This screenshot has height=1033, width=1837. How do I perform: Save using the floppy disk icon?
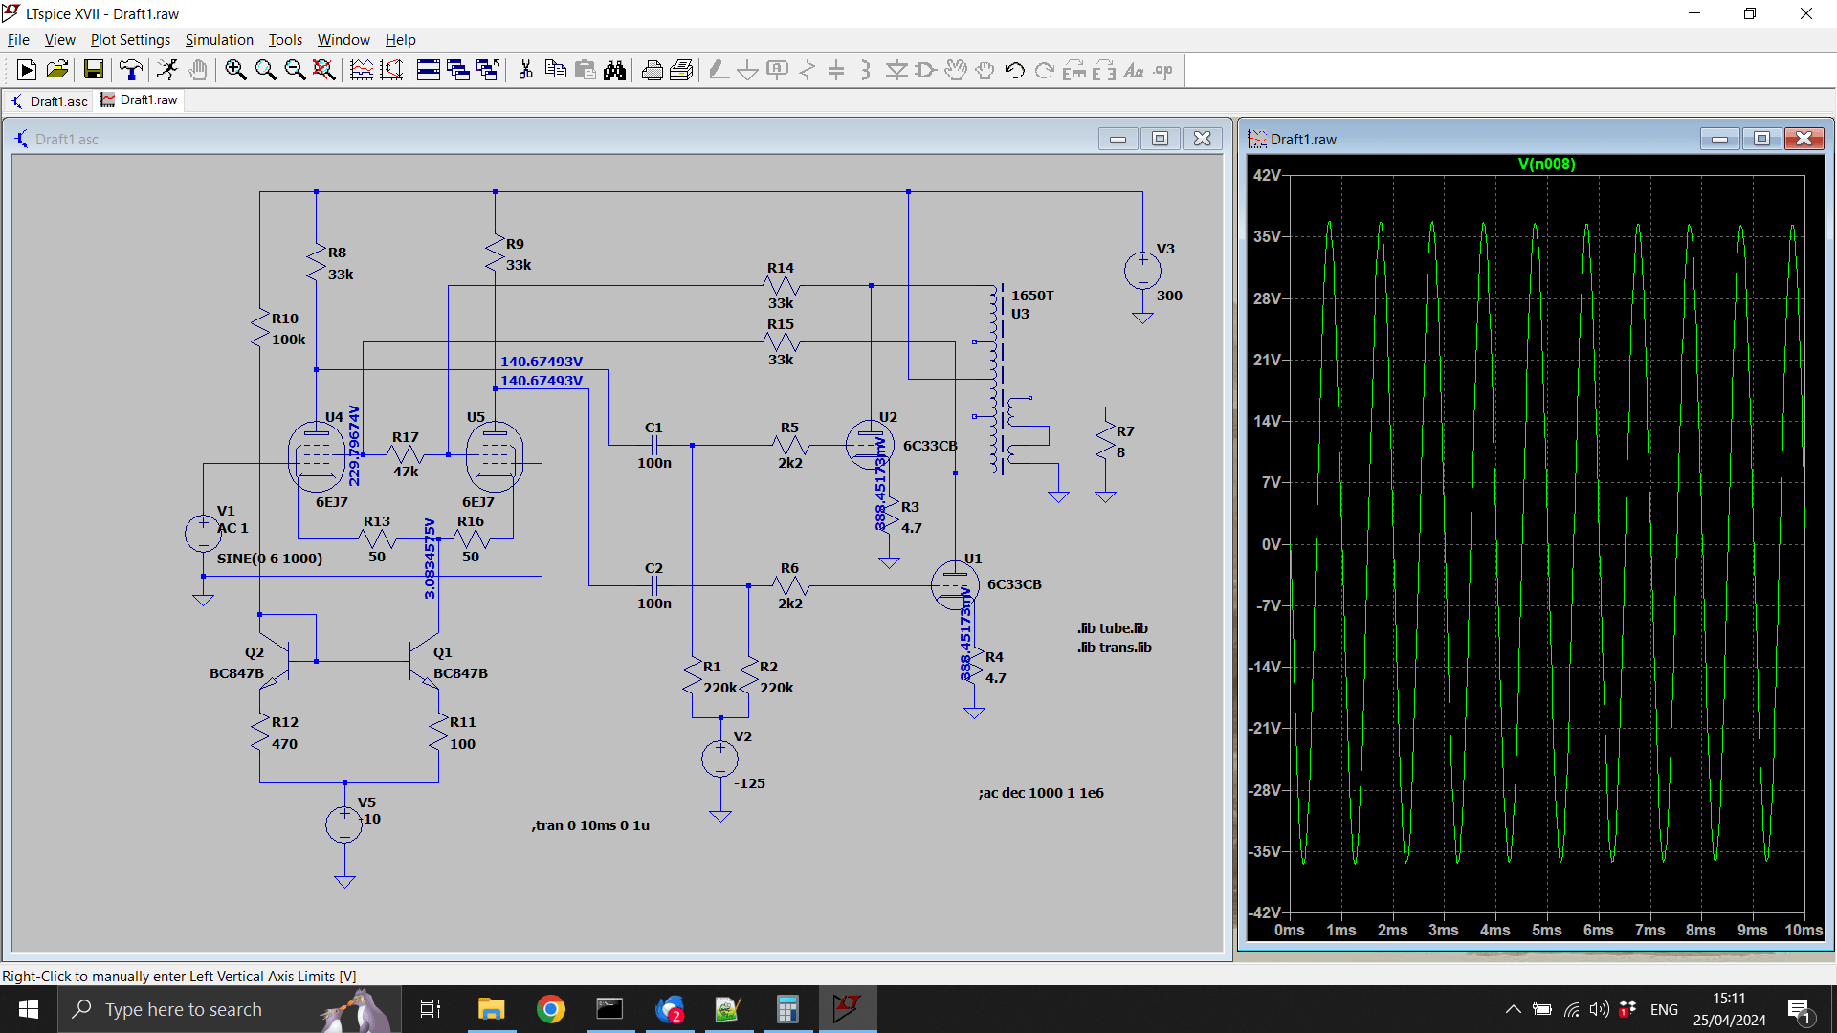click(93, 70)
